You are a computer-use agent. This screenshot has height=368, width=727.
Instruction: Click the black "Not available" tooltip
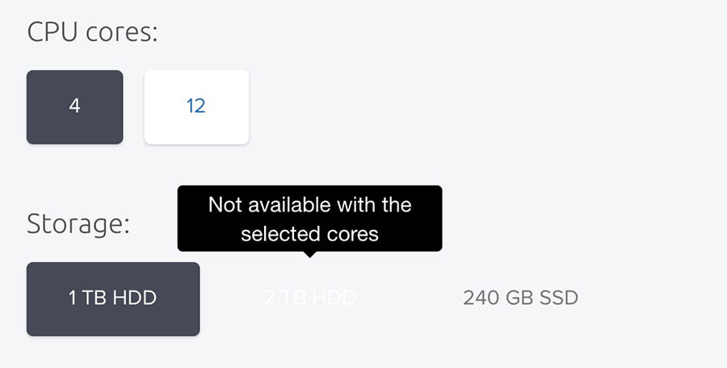[x=309, y=218]
